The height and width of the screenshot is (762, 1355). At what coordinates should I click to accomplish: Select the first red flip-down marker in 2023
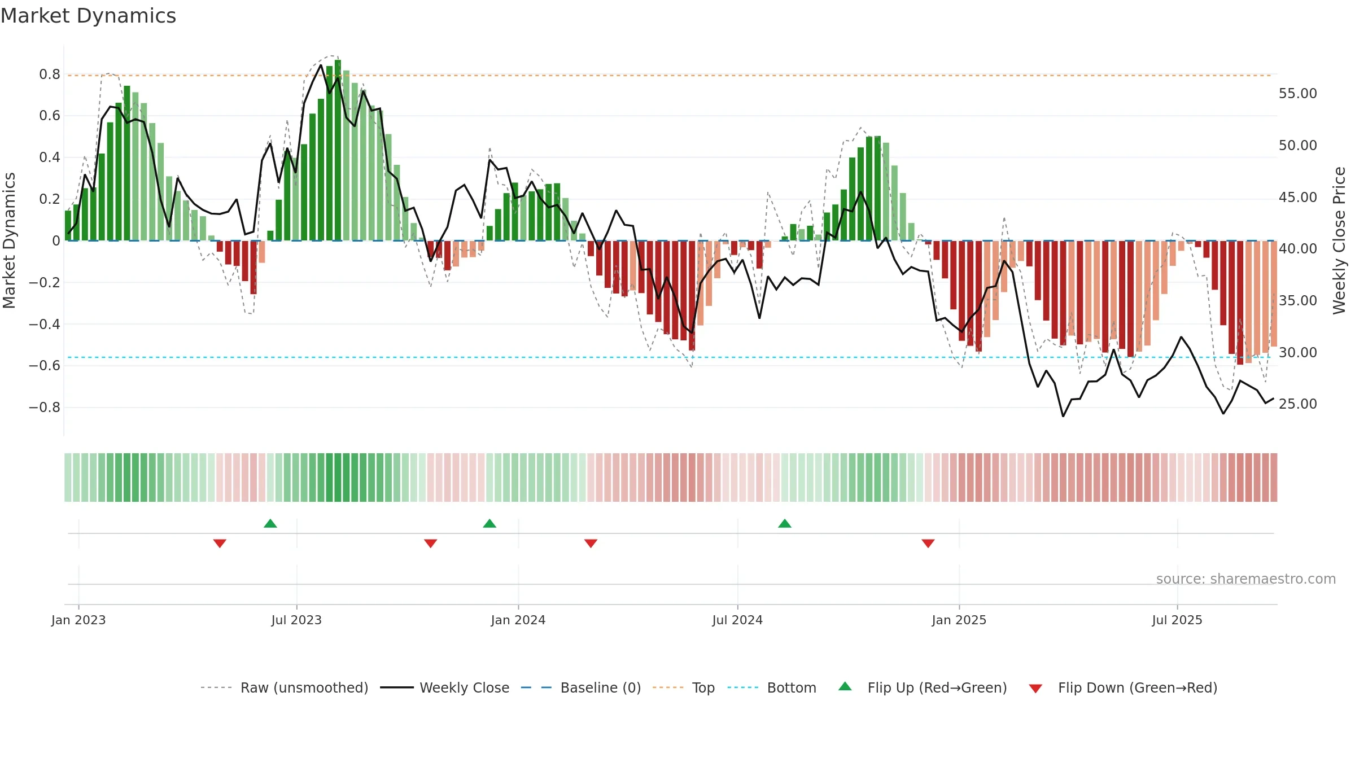pyautogui.click(x=220, y=543)
